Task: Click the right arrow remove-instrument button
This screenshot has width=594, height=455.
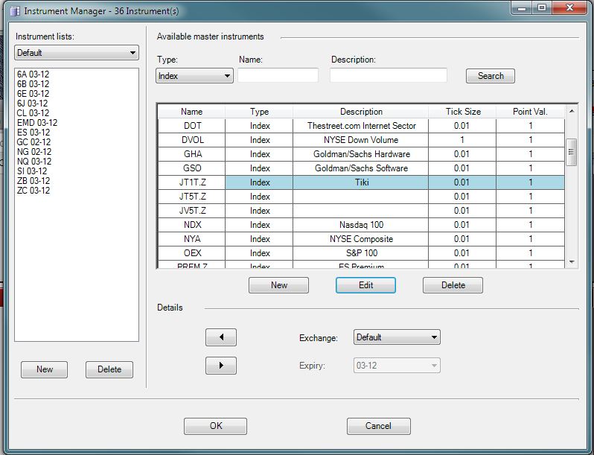Action: (221, 366)
